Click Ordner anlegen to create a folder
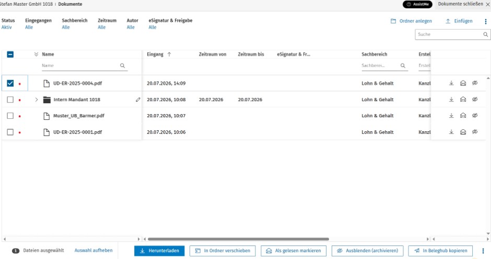 click(x=411, y=21)
